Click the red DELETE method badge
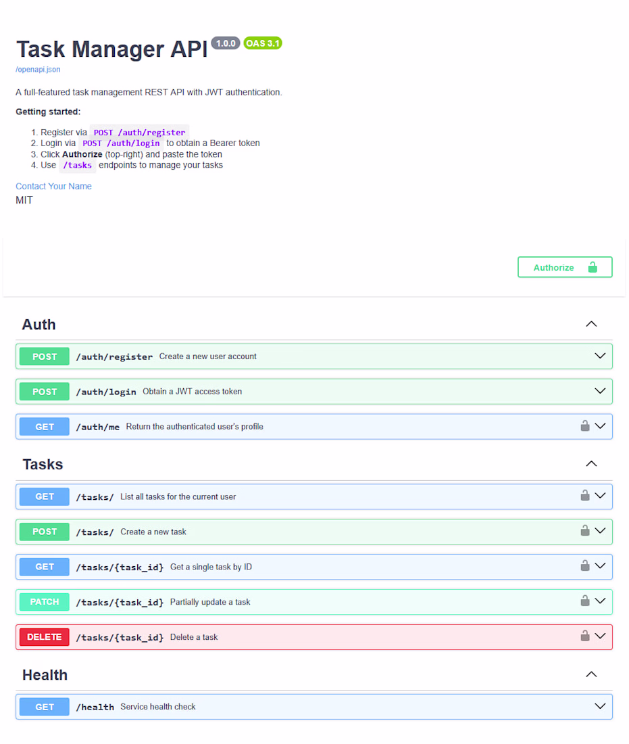The height and width of the screenshot is (744, 629). tap(45, 636)
